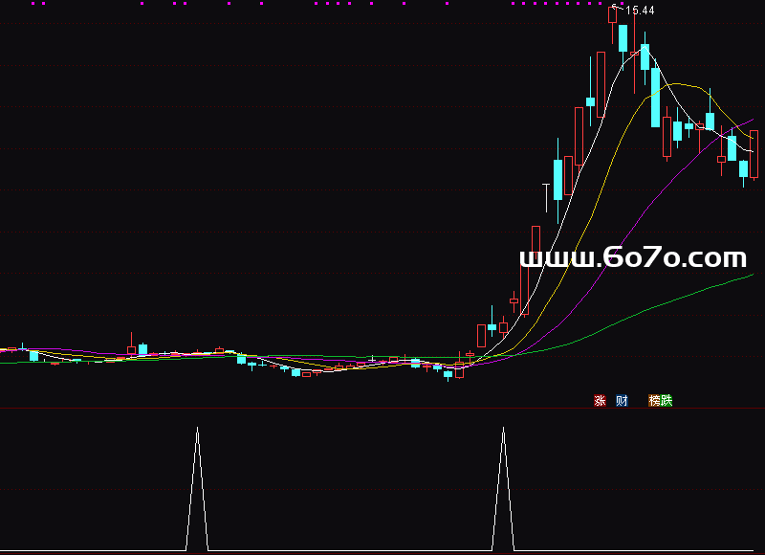Click the green long-term moving average line end

751,276
